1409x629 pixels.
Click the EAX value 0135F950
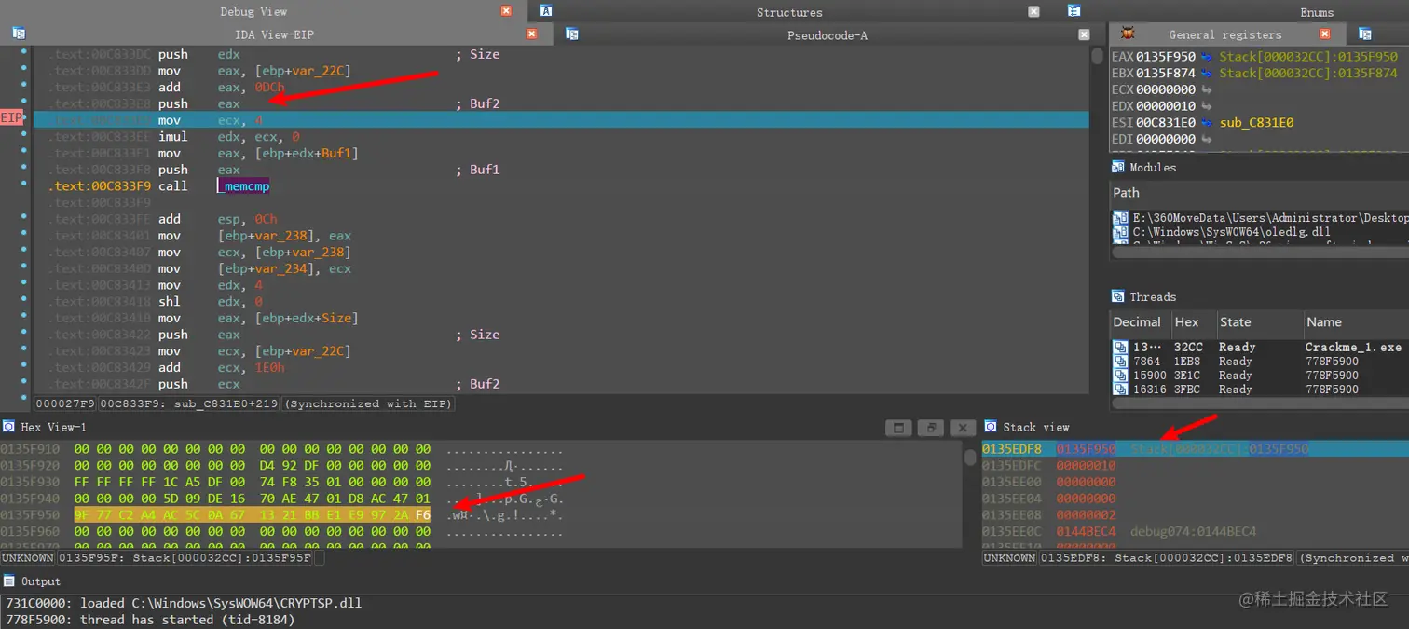1165,57
